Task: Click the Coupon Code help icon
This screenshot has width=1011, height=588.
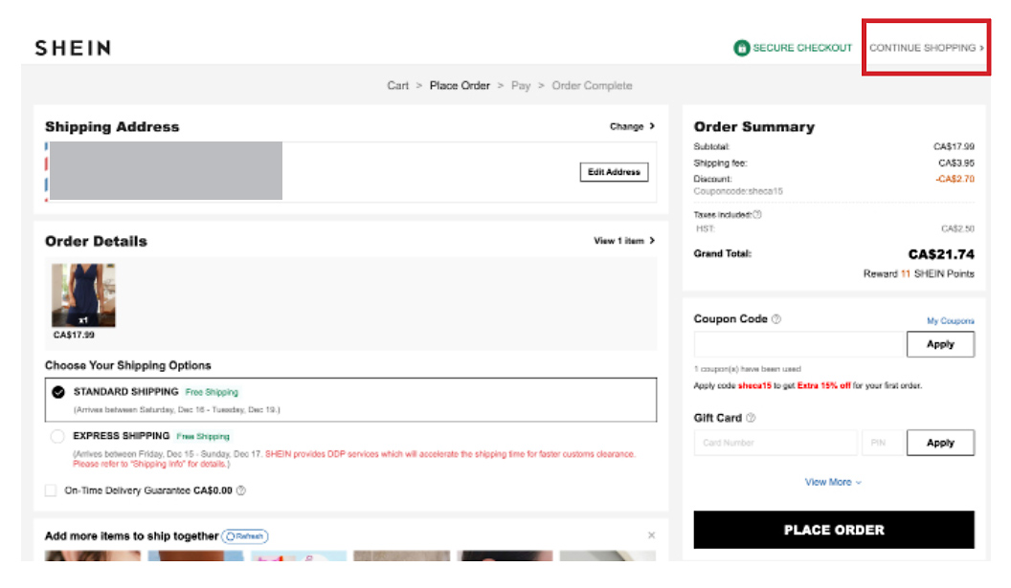Action: click(x=776, y=319)
